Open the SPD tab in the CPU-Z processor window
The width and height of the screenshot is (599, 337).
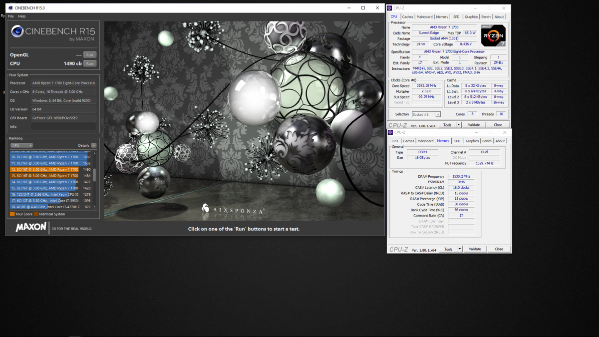(x=456, y=16)
